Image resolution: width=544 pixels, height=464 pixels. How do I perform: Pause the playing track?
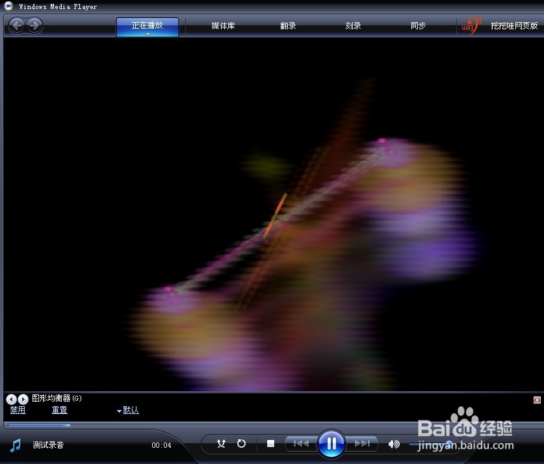331,444
